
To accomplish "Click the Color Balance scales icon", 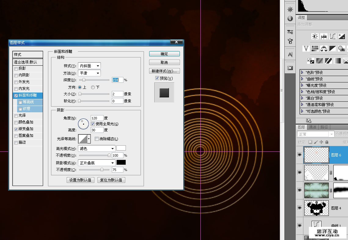I will click(324, 49).
